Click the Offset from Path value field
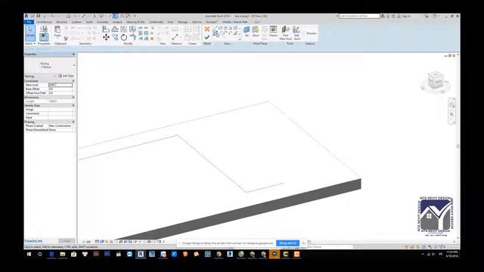This screenshot has width=484, height=272. coord(60,93)
